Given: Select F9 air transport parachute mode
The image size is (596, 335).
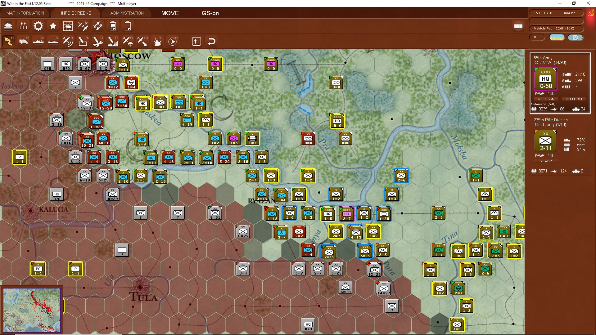Looking at the screenshot, I should coord(128,41).
